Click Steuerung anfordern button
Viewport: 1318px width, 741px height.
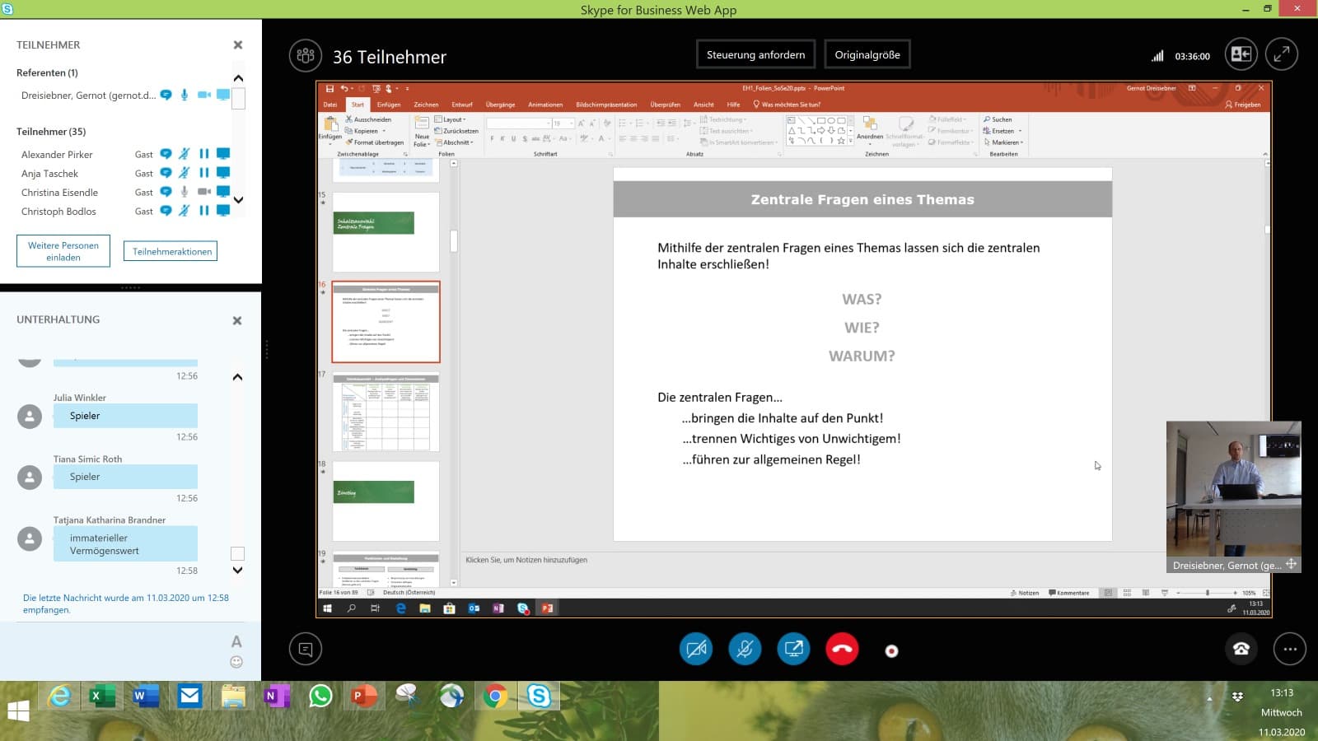[x=755, y=55]
